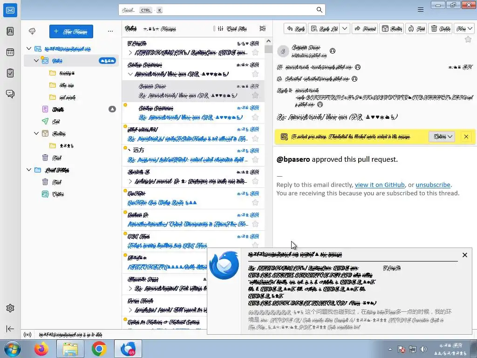Collapse the Archives folder

click(36, 133)
